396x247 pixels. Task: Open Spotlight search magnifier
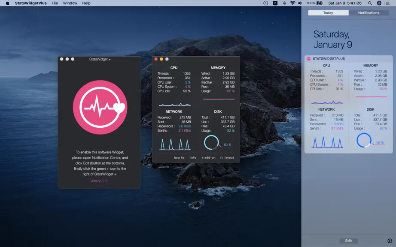tap(370, 3)
